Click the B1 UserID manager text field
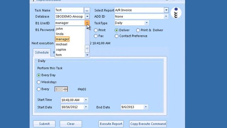 [70, 23]
